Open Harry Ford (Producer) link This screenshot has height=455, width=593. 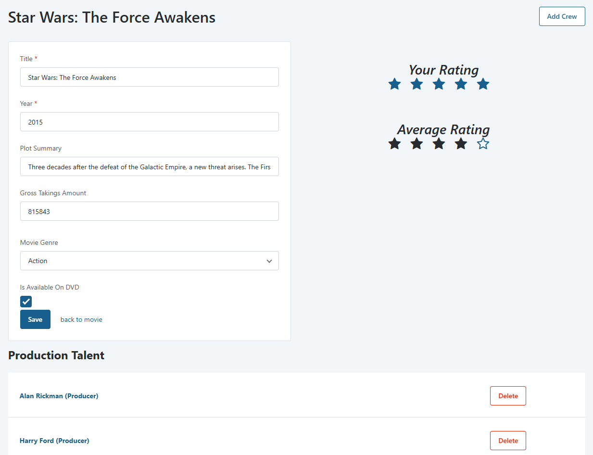coord(54,441)
